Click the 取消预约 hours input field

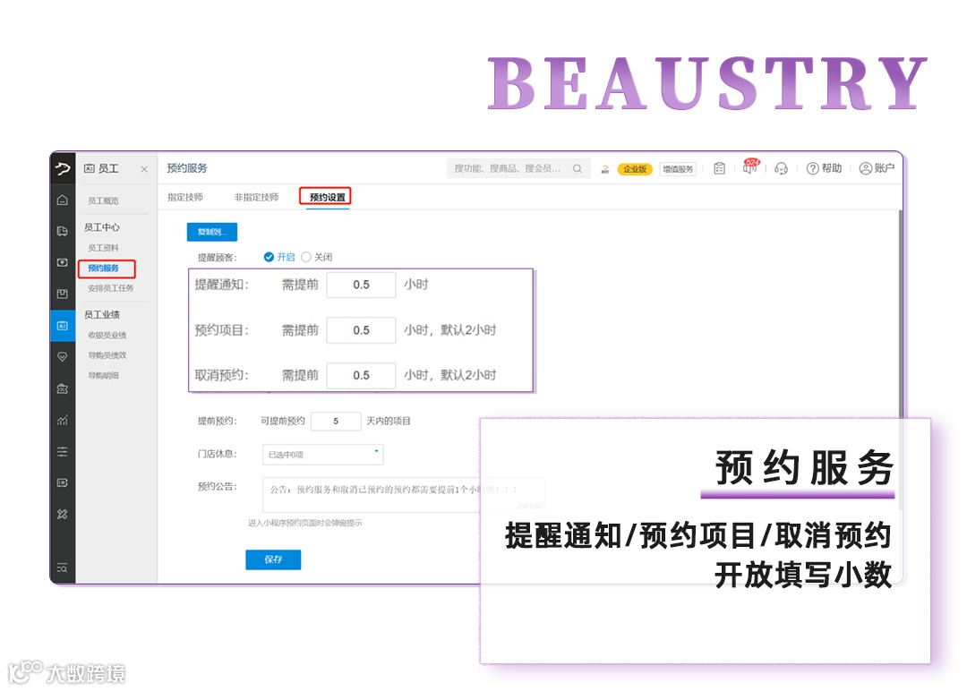pyautogui.click(x=361, y=375)
